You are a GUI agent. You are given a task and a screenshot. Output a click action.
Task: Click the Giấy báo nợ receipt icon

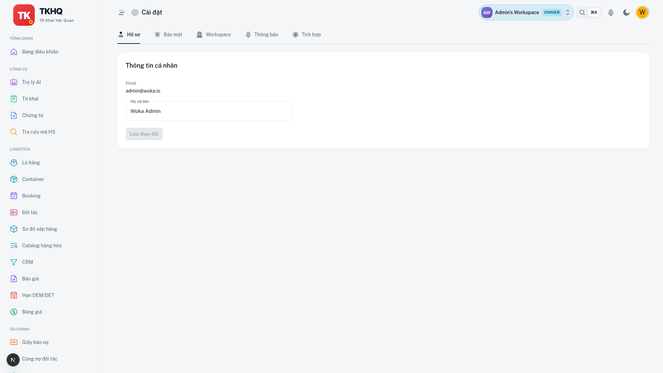click(x=14, y=342)
